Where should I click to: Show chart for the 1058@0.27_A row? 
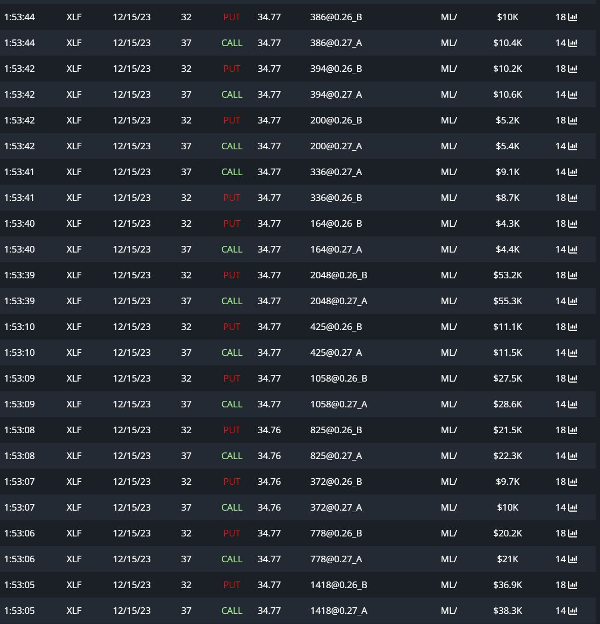click(x=573, y=404)
